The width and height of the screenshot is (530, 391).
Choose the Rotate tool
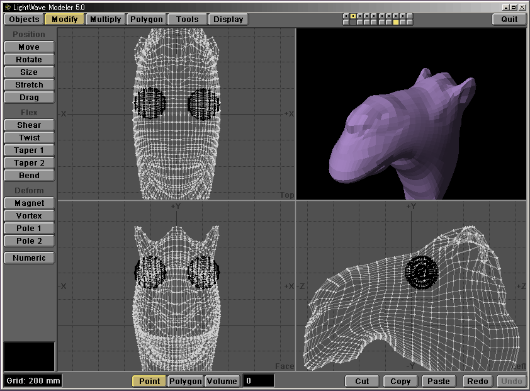click(29, 60)
